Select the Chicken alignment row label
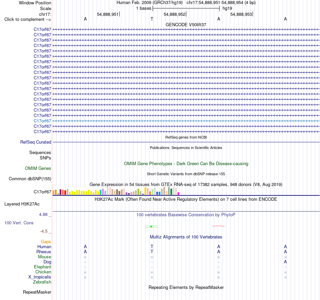 [43, 272]
